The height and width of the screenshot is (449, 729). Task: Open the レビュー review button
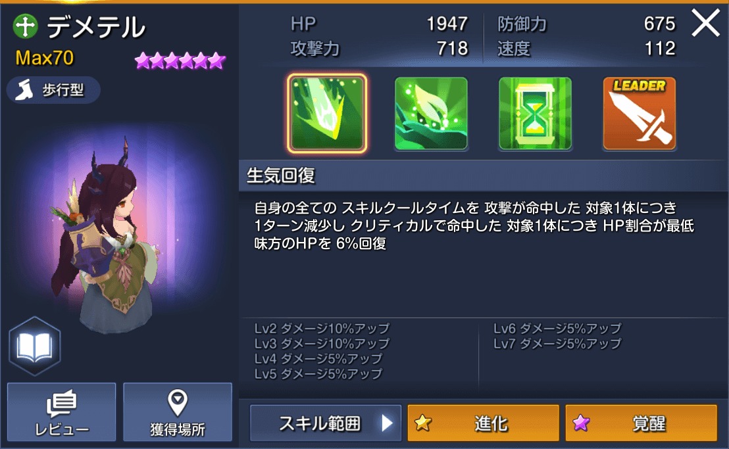coord(61,412)
